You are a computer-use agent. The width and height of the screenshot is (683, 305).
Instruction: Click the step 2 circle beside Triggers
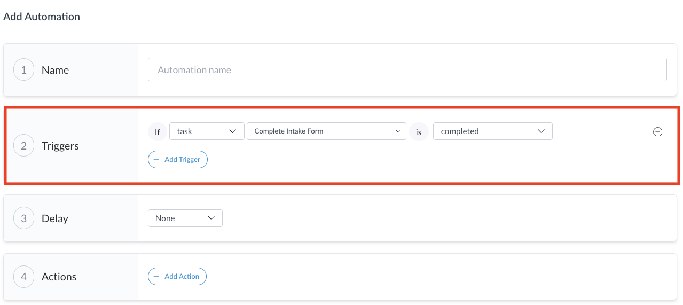pyautogui.click(x=24, y=146)
